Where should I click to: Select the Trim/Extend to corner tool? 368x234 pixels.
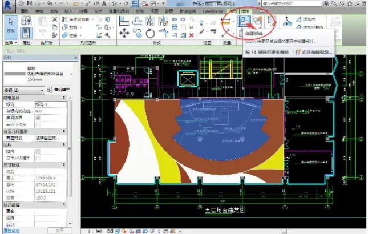tap(164, 33)
